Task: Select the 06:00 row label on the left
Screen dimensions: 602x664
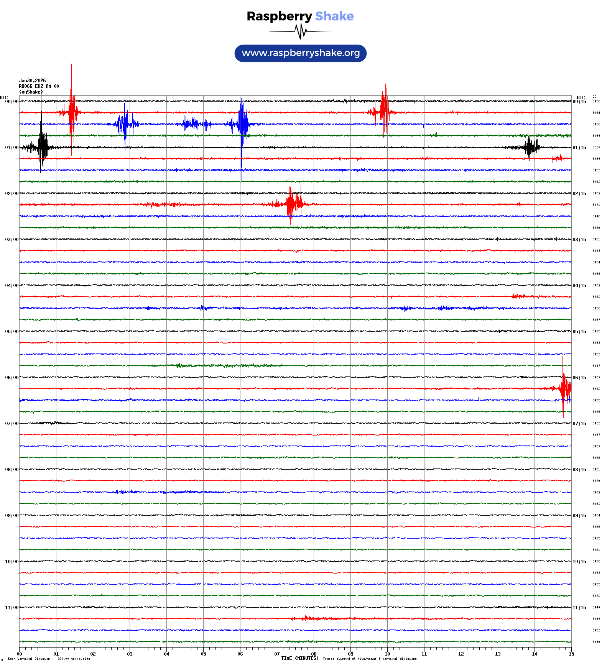Action: (x=12, y=378)
